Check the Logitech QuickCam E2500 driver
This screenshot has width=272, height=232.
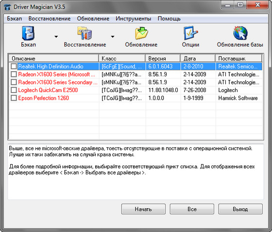14,90
